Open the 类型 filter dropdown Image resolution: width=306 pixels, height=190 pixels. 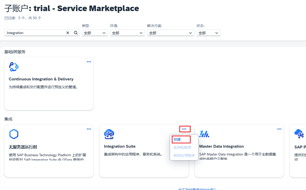click(95, 33)
